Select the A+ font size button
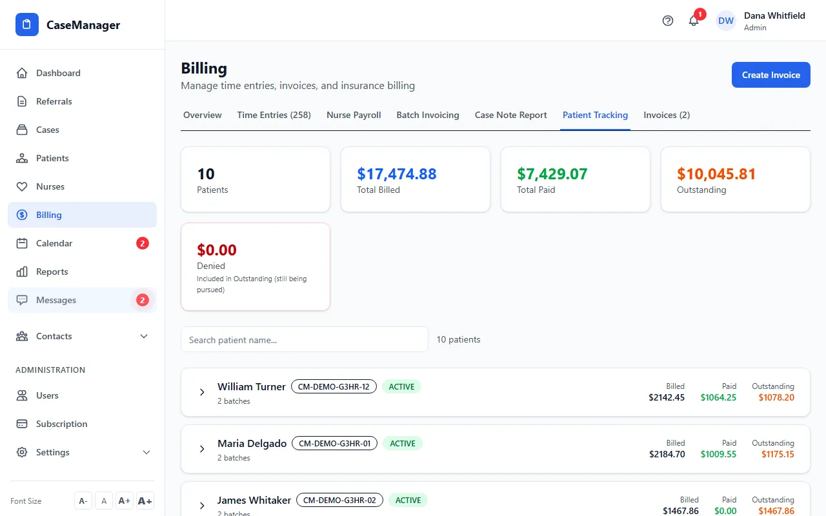This screenshot has height=516, width=826. (x=125, y=501)
